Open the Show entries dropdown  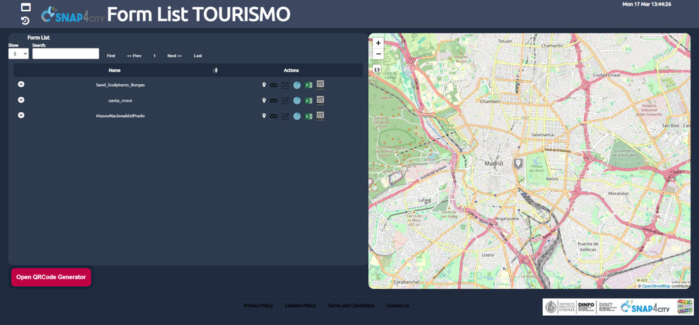[18, 54]
